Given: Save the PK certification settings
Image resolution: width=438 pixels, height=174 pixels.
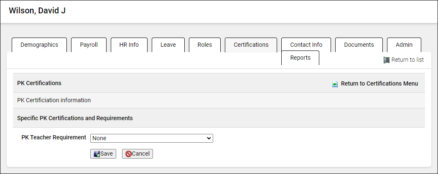Looking at the screenshot, I should coord(103,154).
